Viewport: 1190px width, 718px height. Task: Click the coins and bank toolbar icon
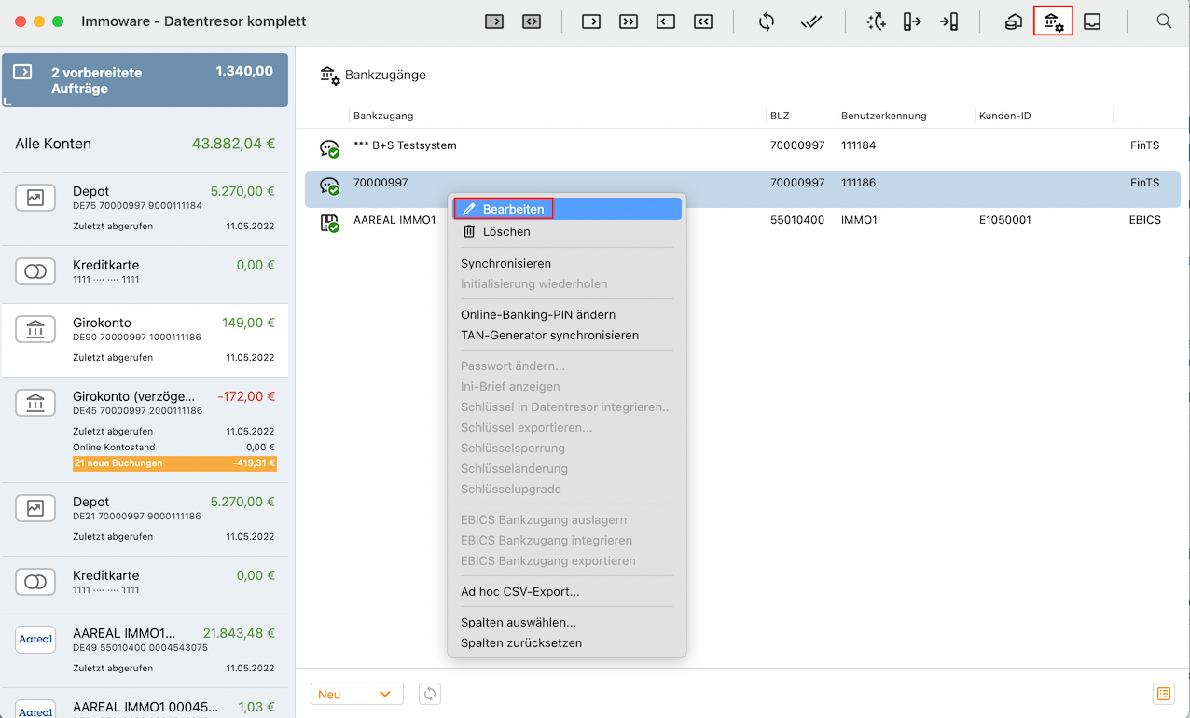coord(1013,21)
